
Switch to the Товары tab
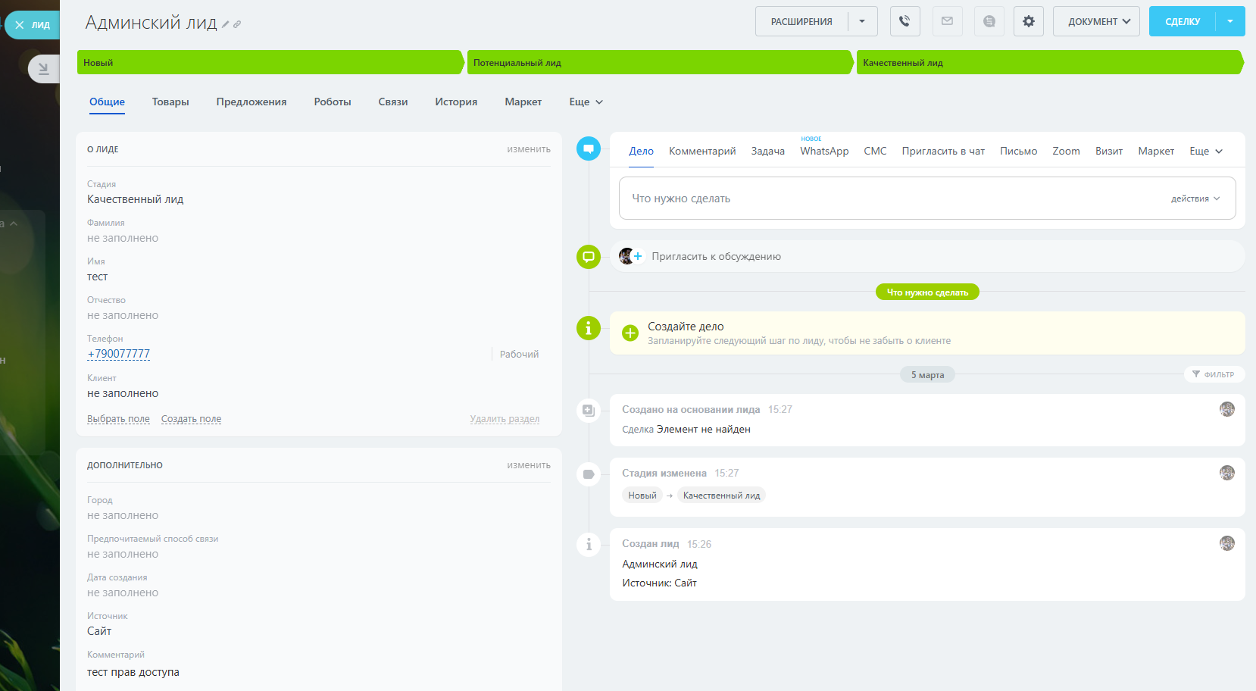click(170, 102)
